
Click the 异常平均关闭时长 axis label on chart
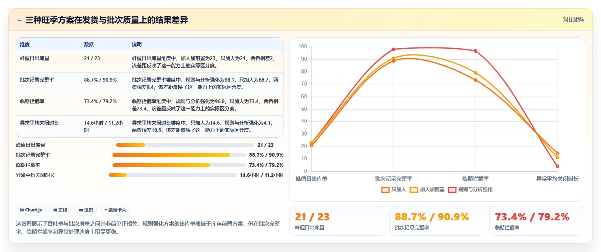click(558, 179)
